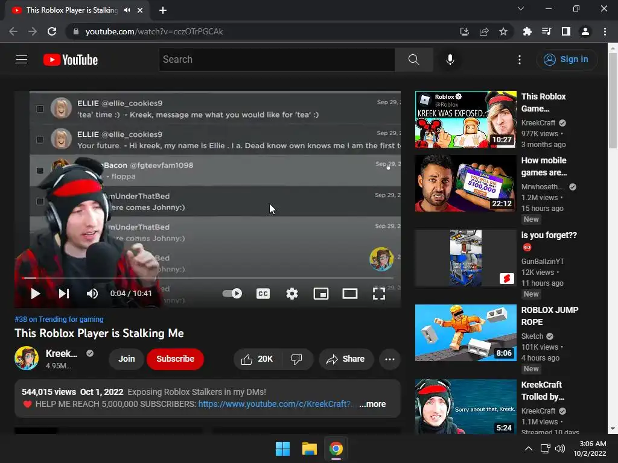The image size is (618, 463).
Task: Open video player settings gear
Action: point(292,294)
